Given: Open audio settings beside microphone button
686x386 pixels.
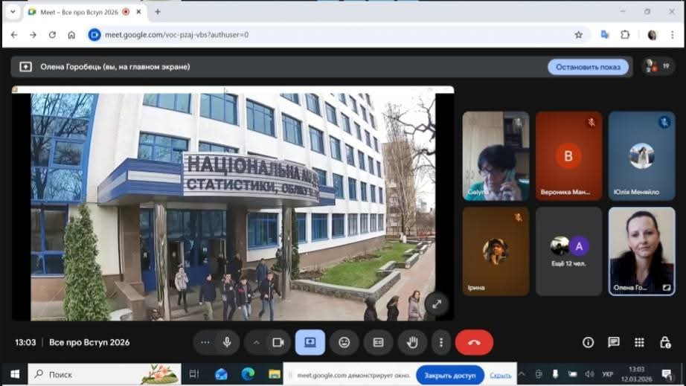Looking at the screenshot, I should (206, 342).
